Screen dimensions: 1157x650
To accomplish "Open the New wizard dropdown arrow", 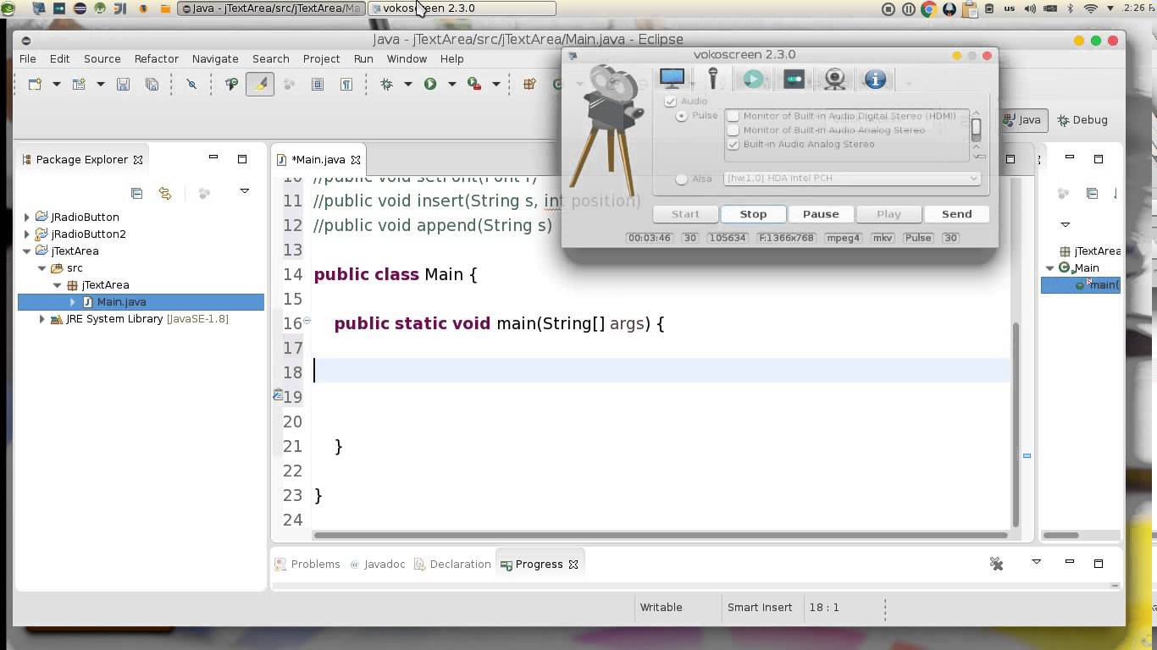I will [56, 84].
